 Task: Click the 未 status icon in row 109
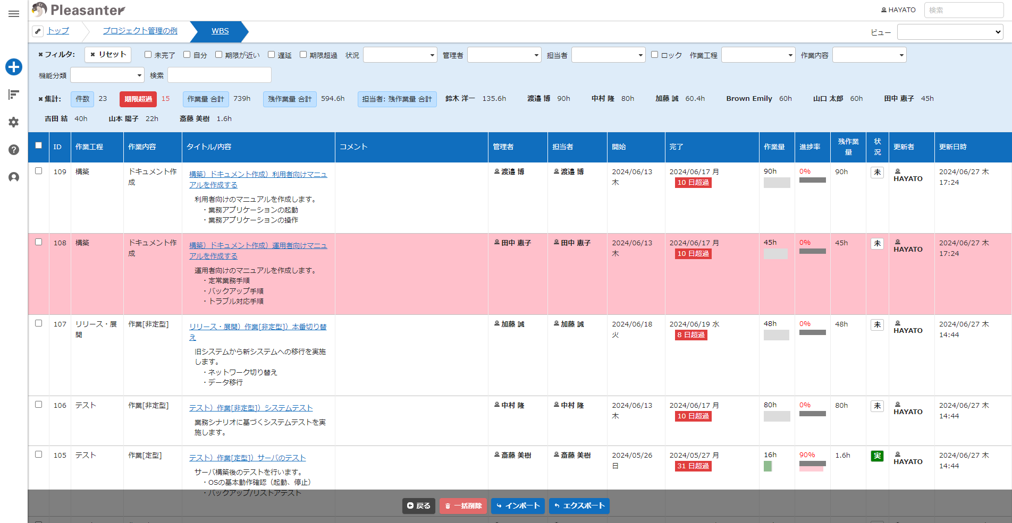877,172
